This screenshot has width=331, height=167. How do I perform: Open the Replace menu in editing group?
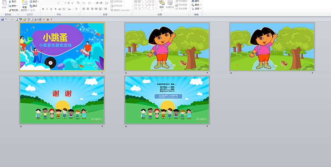pyautogui.click(x=196, y=5)
